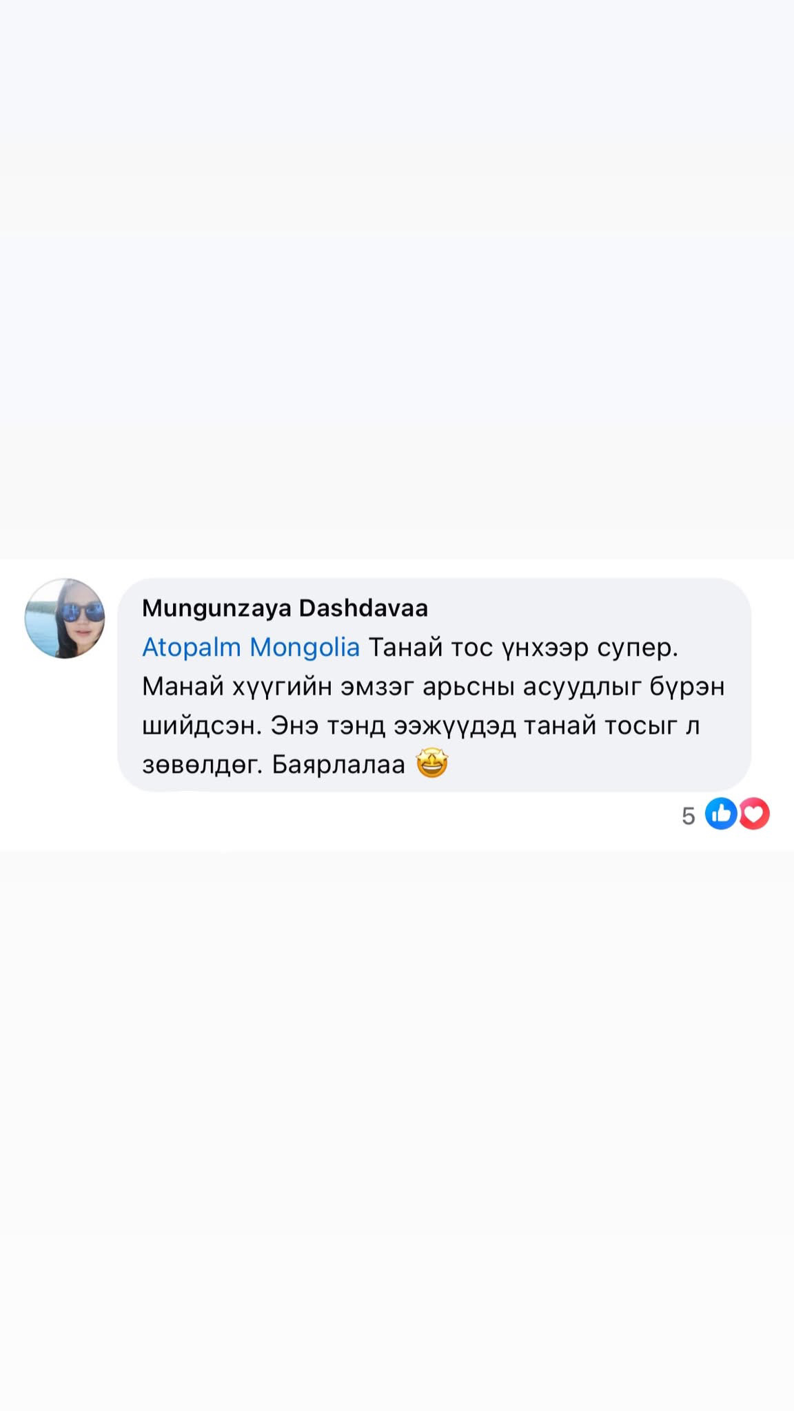Viewport: 794px width, 1411px height.
Task: Open the Atopalm Mongolia mention link
Action: pyautogui.click(x=251, y=648)
